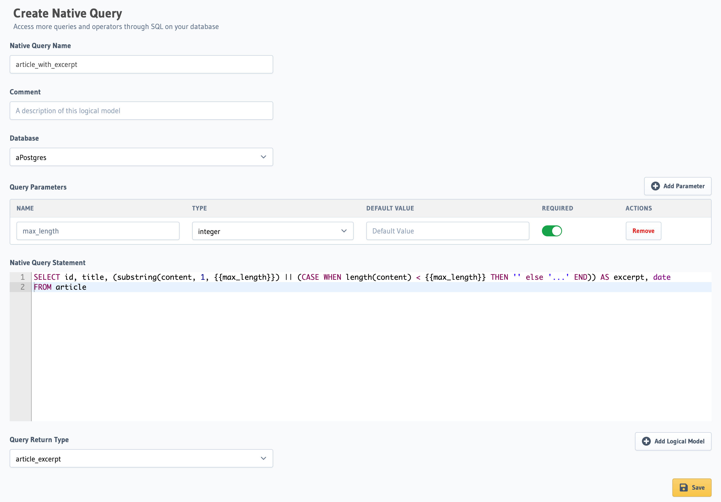Click the Comment description field
721x502 pixels.
[141, 110]
